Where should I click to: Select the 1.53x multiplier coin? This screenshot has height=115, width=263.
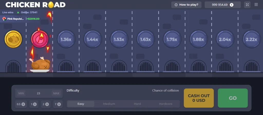pos(119,39)
